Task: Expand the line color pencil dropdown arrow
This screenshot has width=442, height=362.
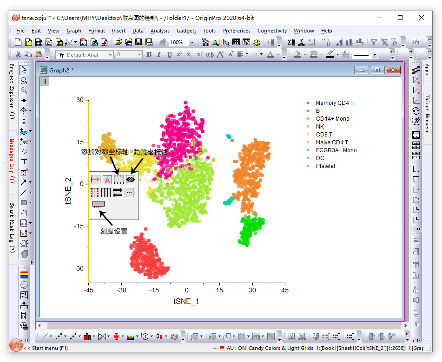Action: tap(337, 55)
